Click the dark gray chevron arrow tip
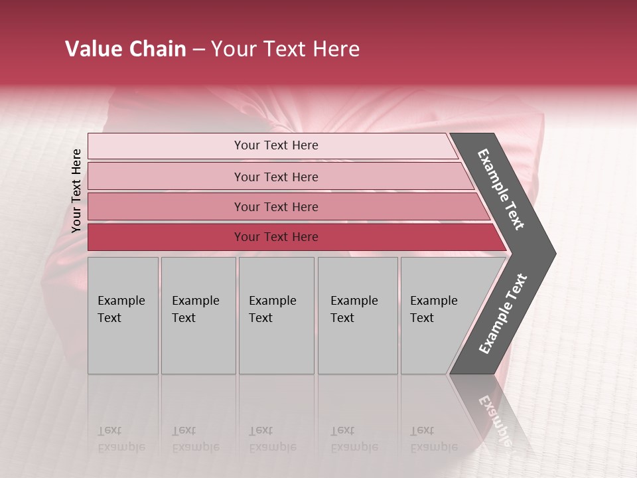Viewport: 637px width, 478px height. (545, 254)
